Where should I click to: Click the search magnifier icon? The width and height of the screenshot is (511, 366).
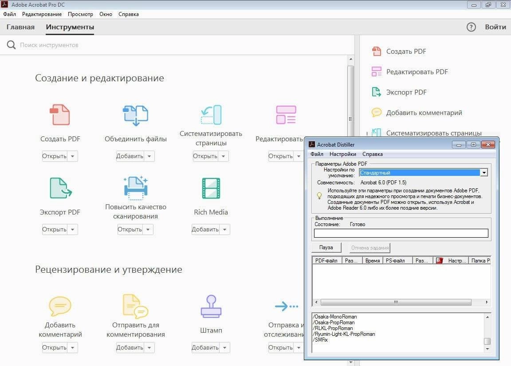[x=11, y=45]
